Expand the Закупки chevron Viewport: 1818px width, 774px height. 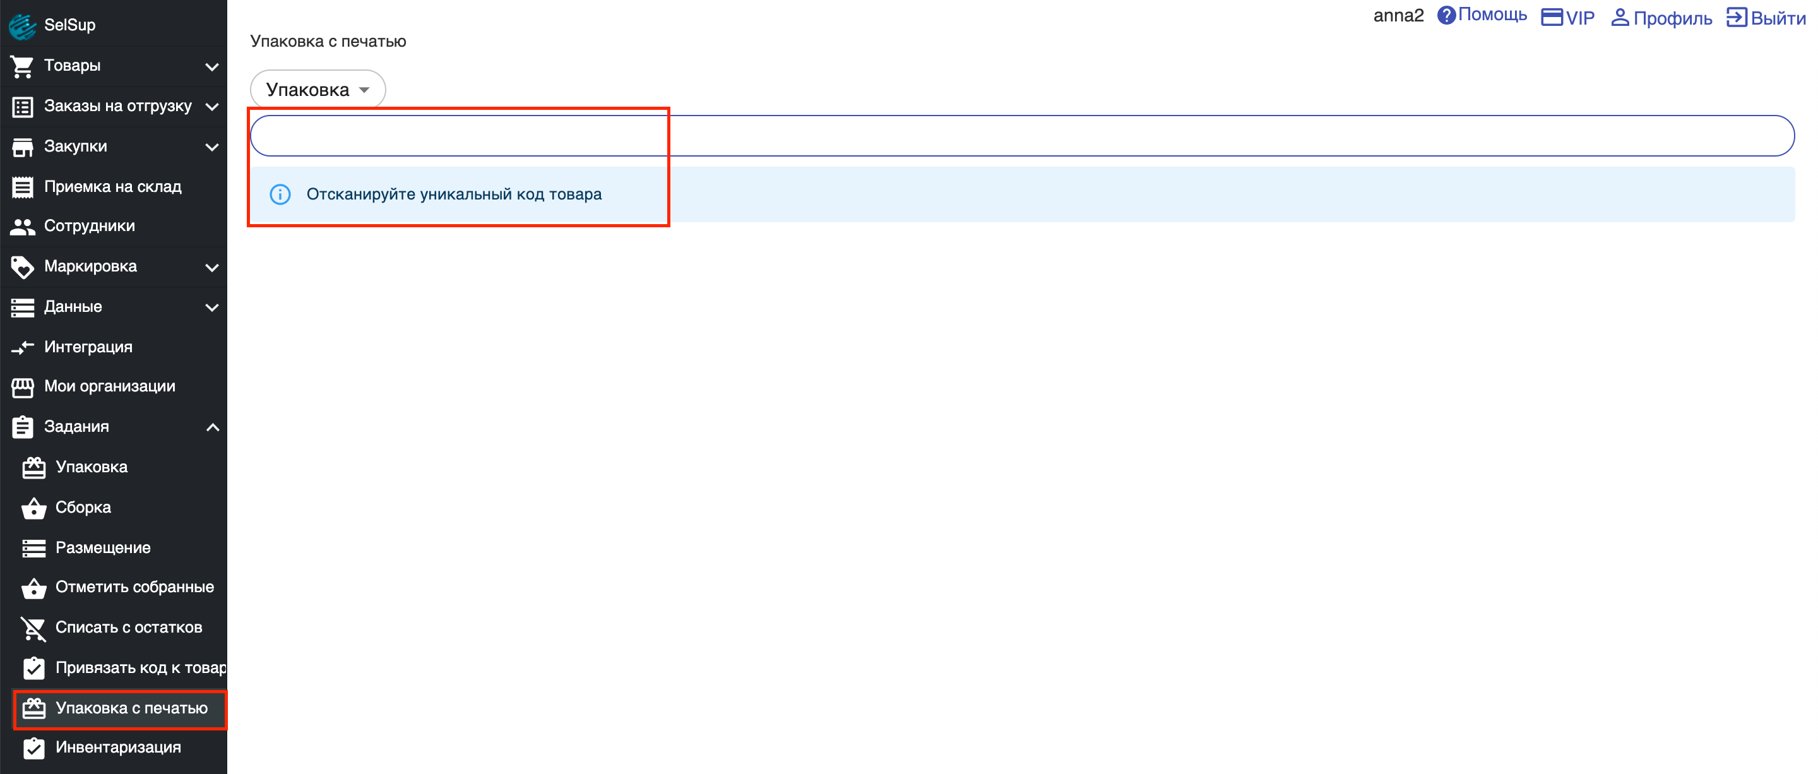coord(211,148)
